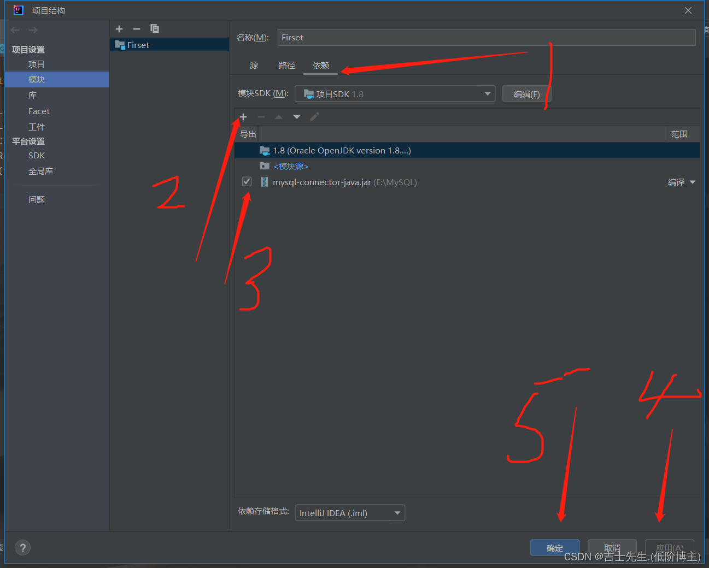This screenshot has width=709, height=568.
Task: Move dependency up arrow
Action: tap(279, 117)
